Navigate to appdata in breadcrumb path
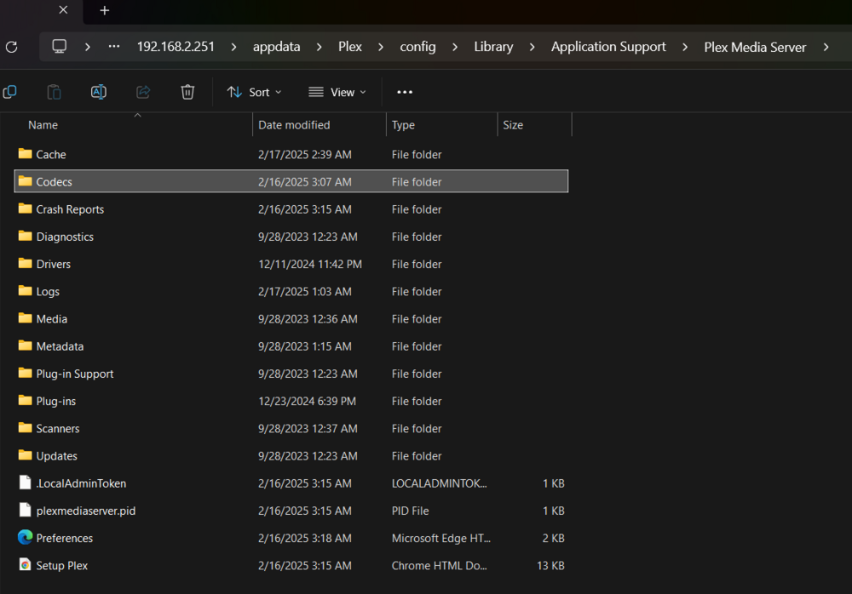This screenshot has height=594, width=852. (x=276, y=47)
